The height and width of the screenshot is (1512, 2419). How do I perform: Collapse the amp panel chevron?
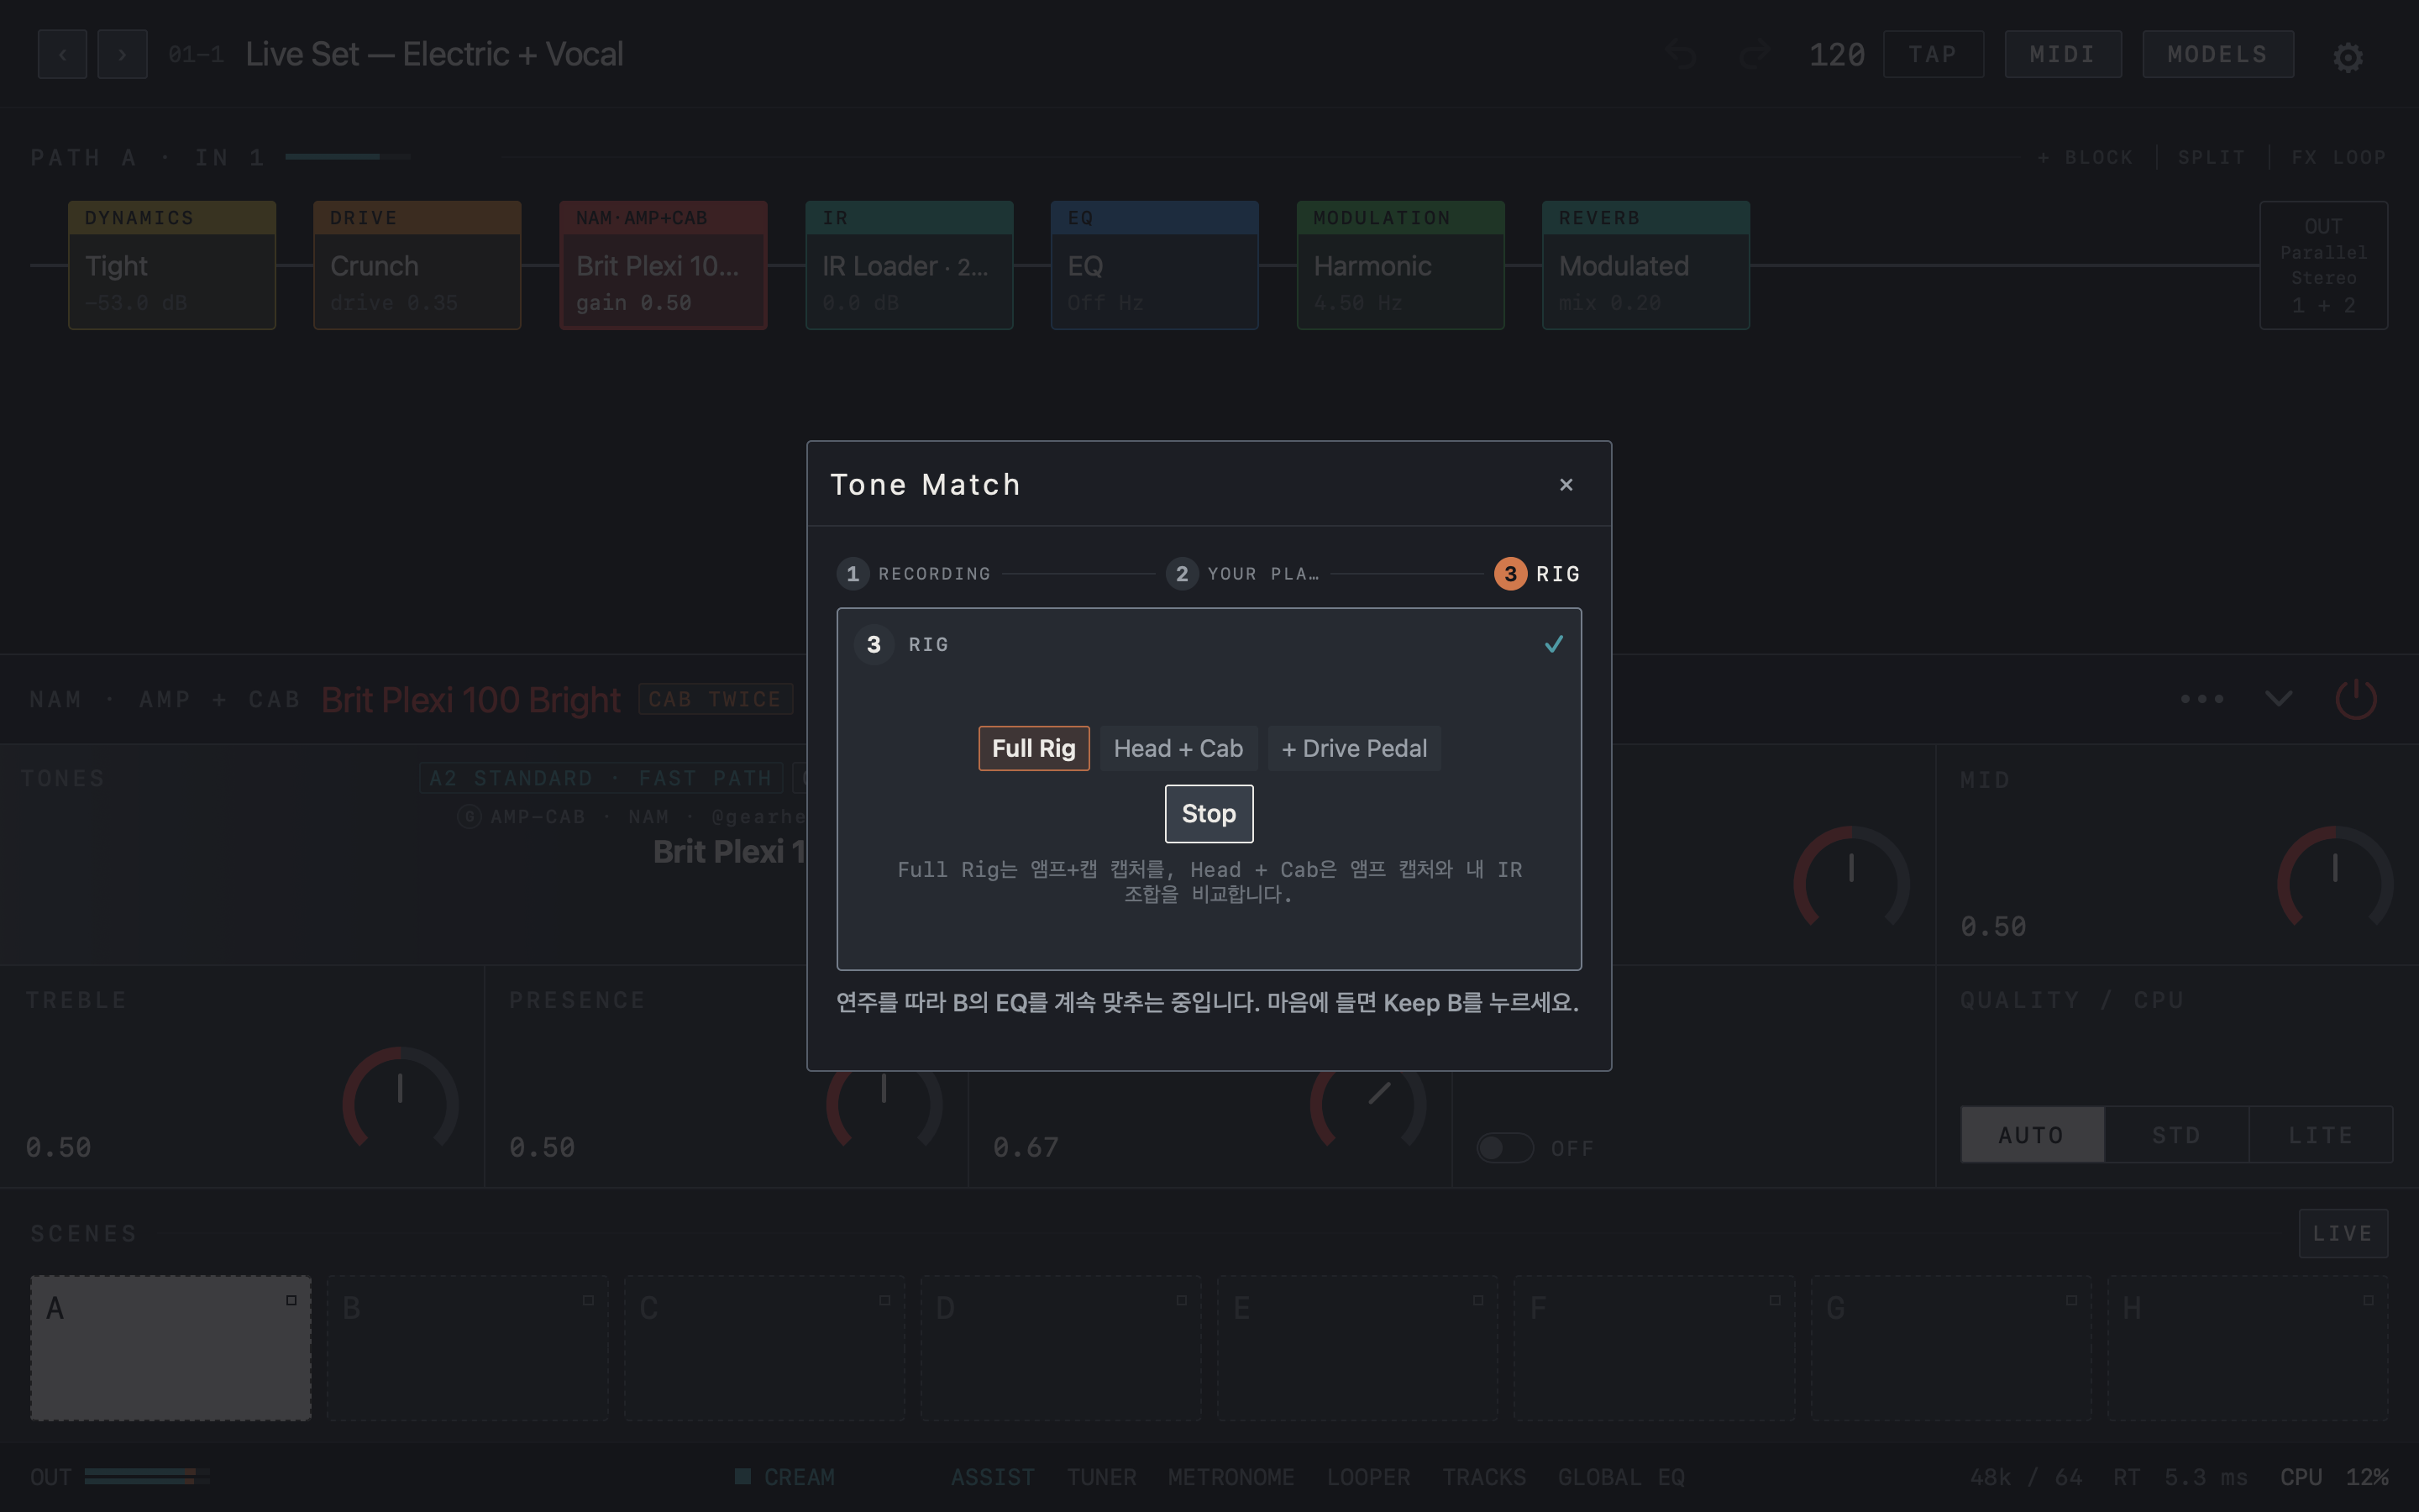coord(2278,698)
